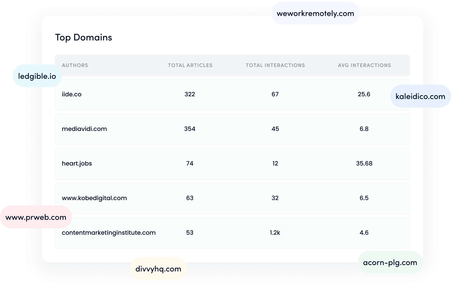
Task: Click 322 total articles for iide.co
Action: [190, 94]
